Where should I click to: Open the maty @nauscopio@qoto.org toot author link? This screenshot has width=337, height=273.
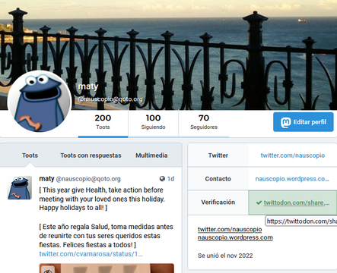click(x=80, y=179)
